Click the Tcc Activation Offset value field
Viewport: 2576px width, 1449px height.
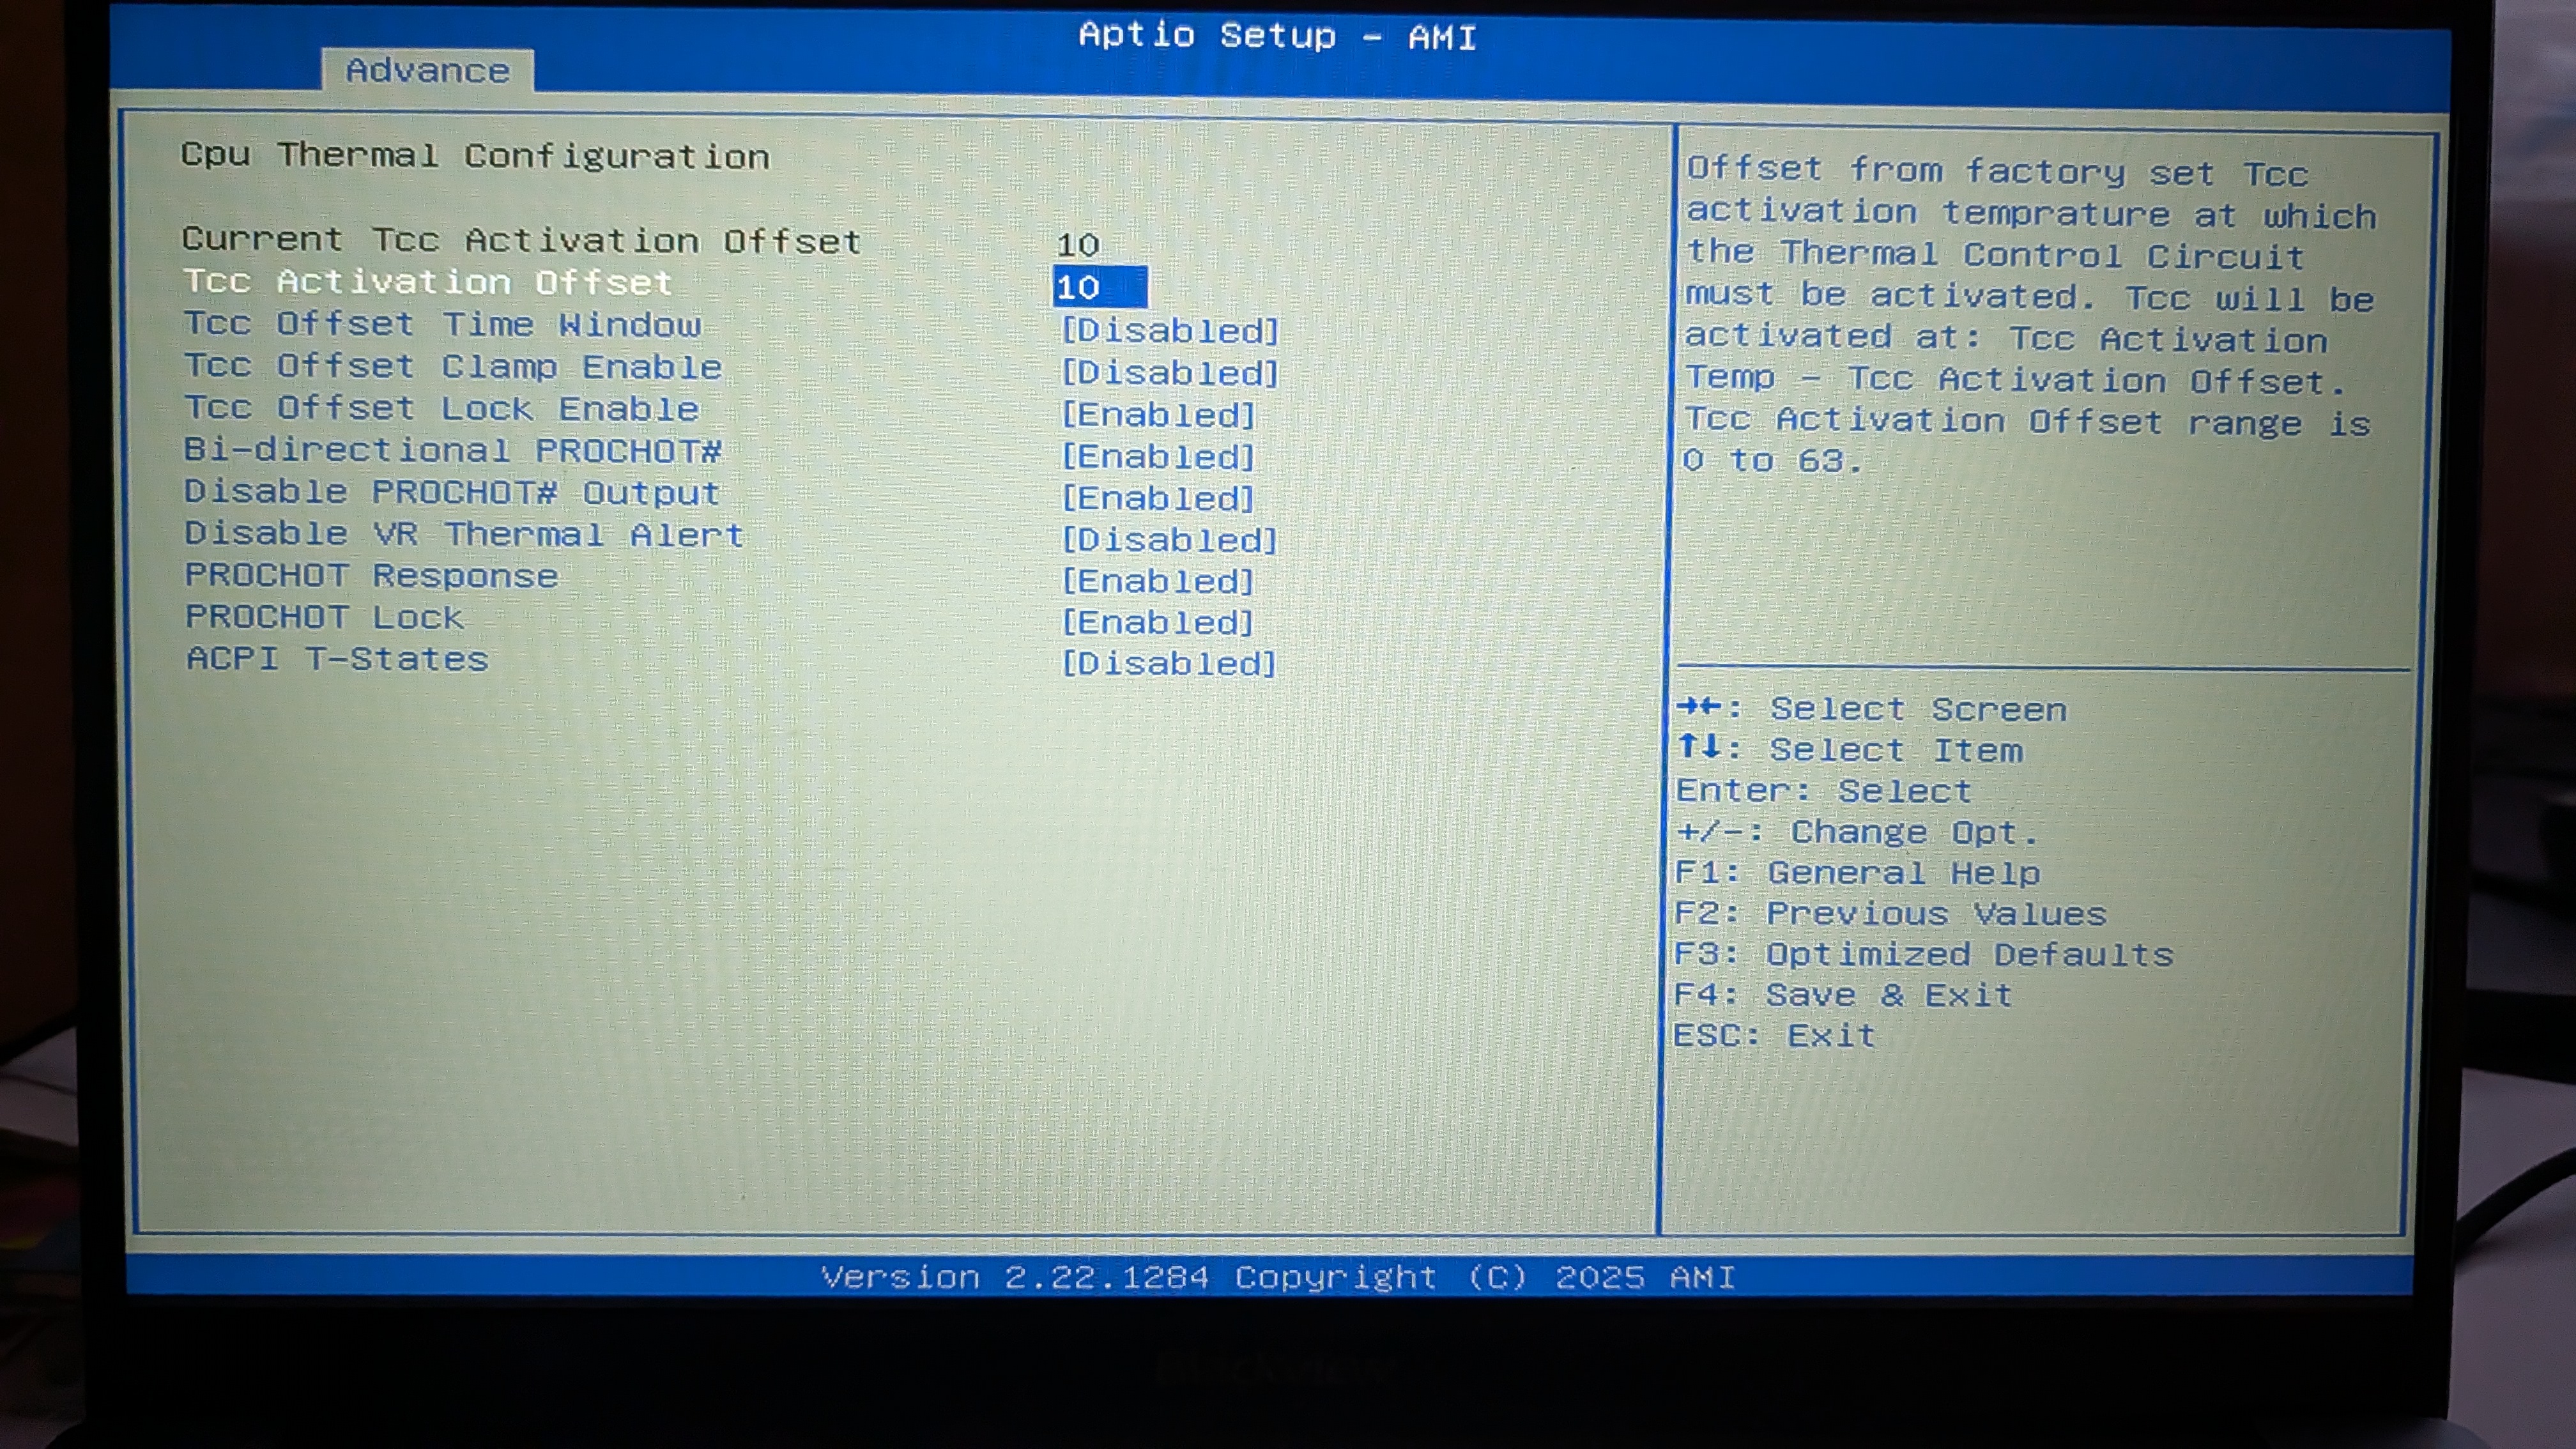coord(1099,287)
